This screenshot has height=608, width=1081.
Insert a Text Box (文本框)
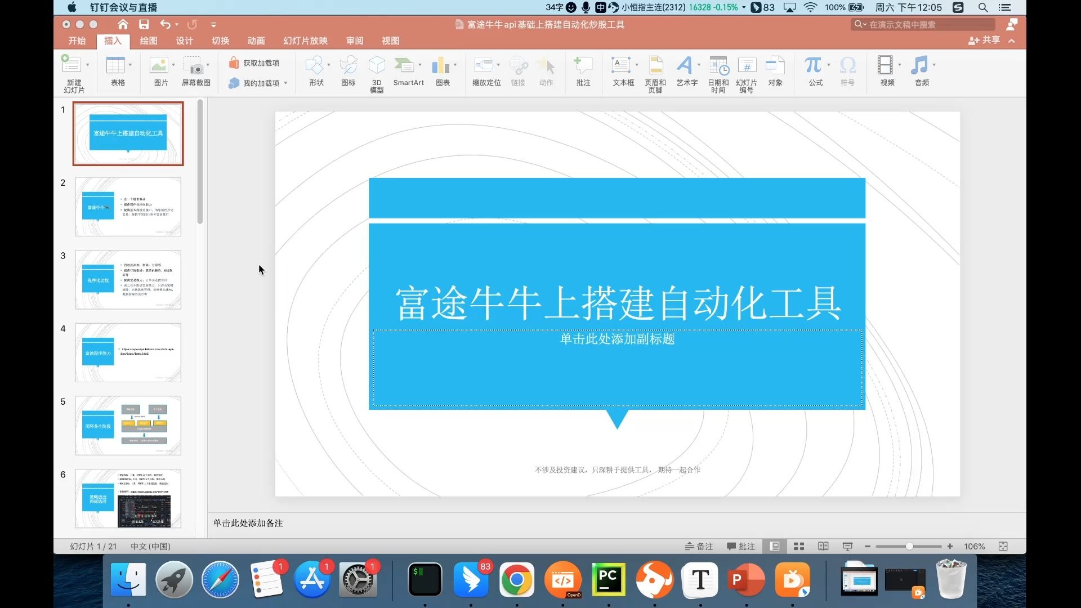(x=622, y=65)
